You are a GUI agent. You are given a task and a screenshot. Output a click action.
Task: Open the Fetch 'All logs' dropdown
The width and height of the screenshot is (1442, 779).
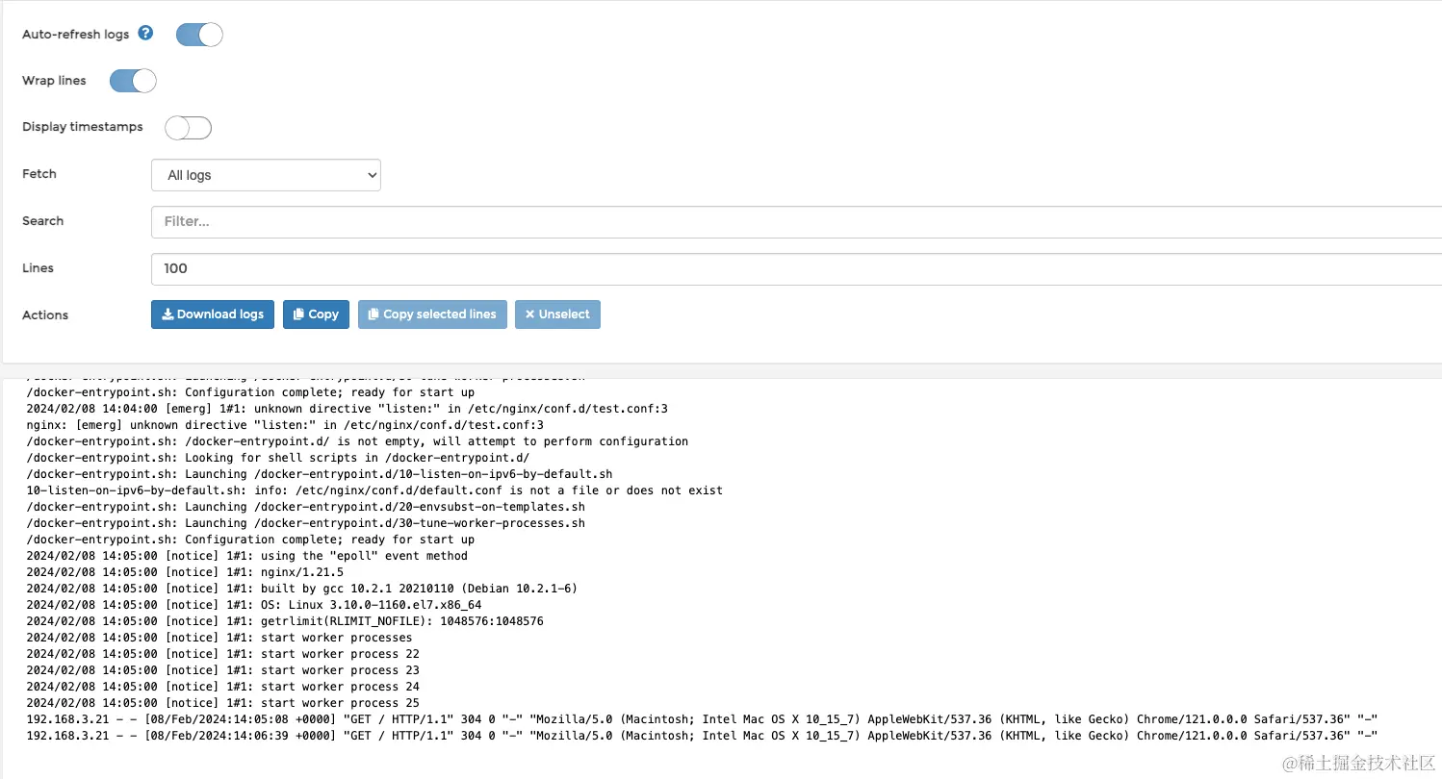(266, 175)
